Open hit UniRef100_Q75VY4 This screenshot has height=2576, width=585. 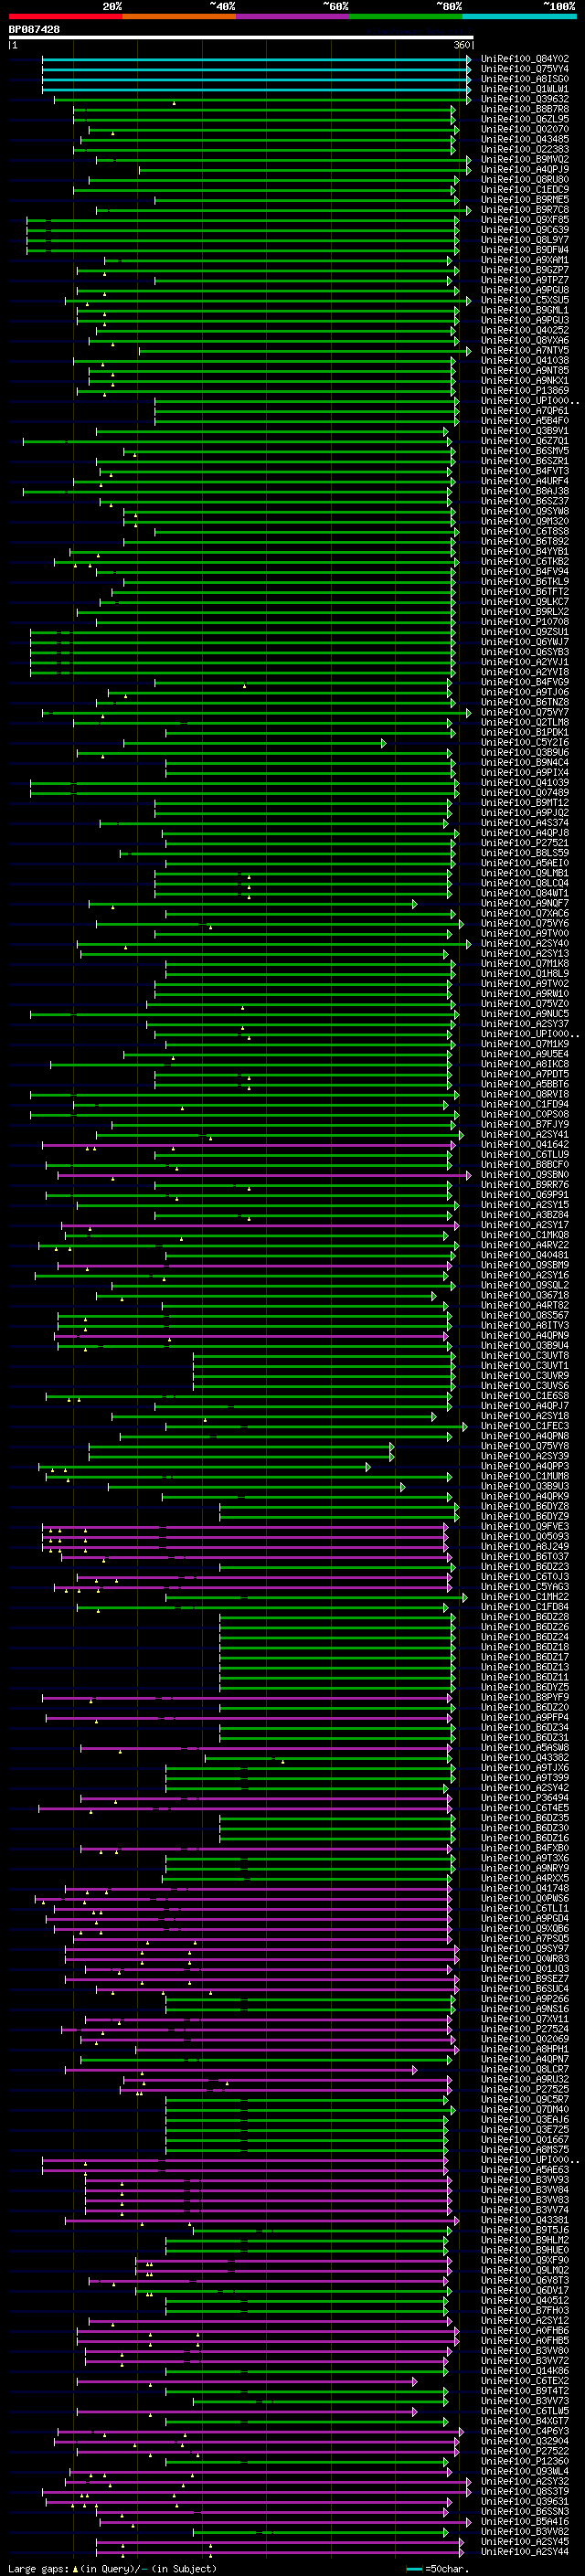[x=524, y=69]
